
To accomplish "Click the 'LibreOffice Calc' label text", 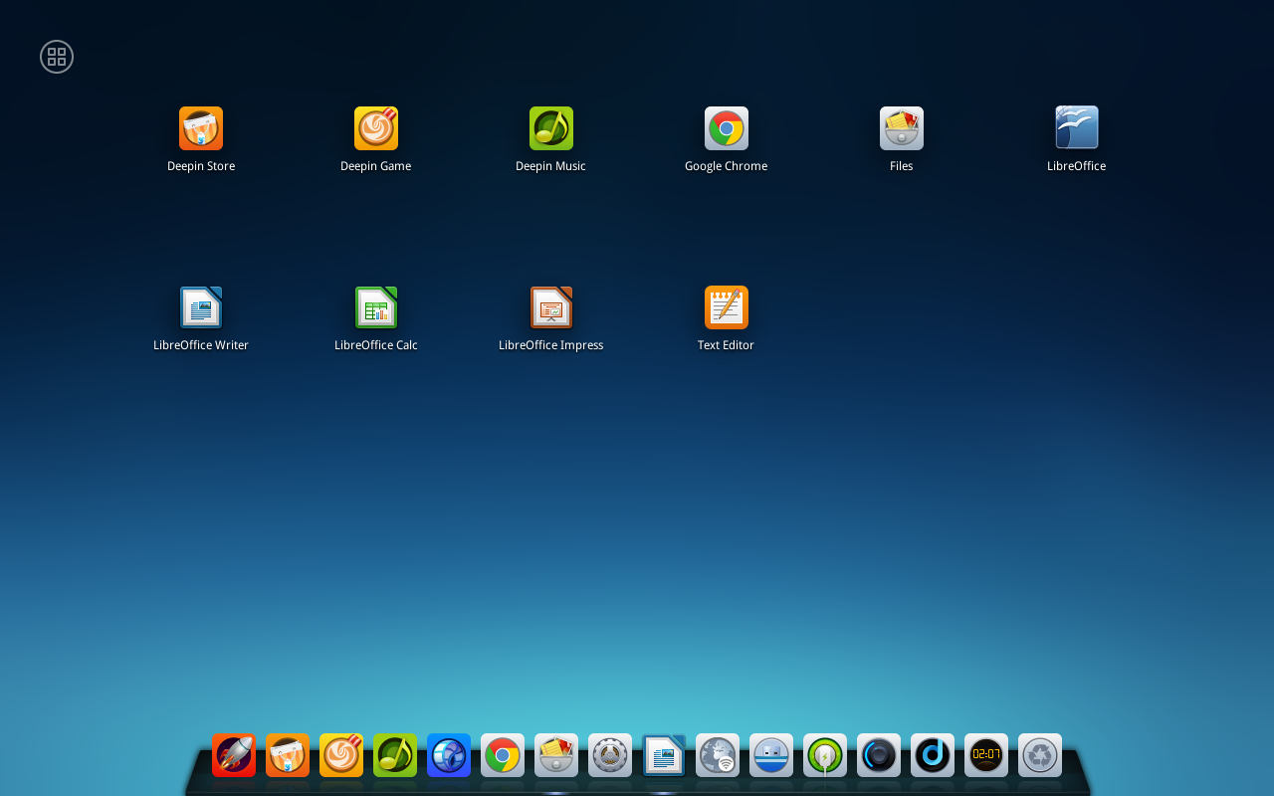I will (x=376, y=345).
